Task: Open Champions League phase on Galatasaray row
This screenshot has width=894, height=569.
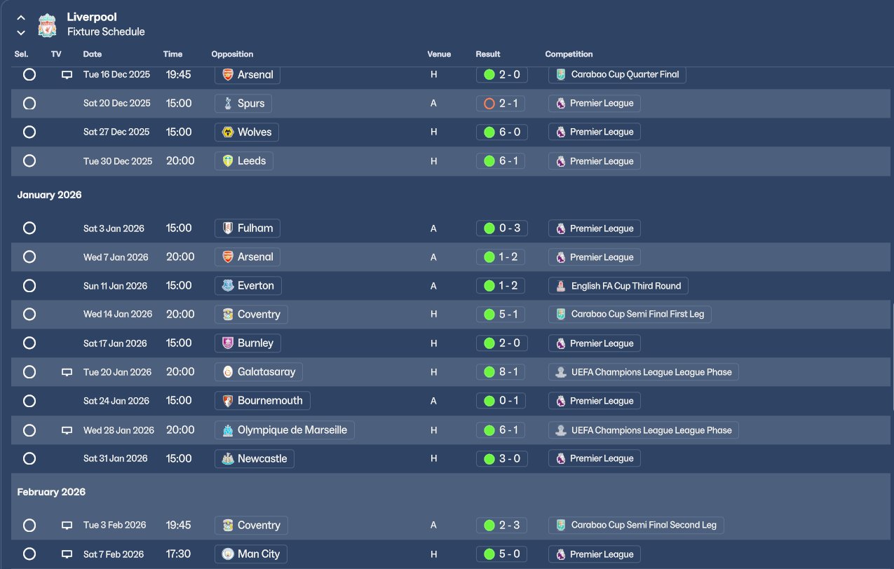Action: 643,371
